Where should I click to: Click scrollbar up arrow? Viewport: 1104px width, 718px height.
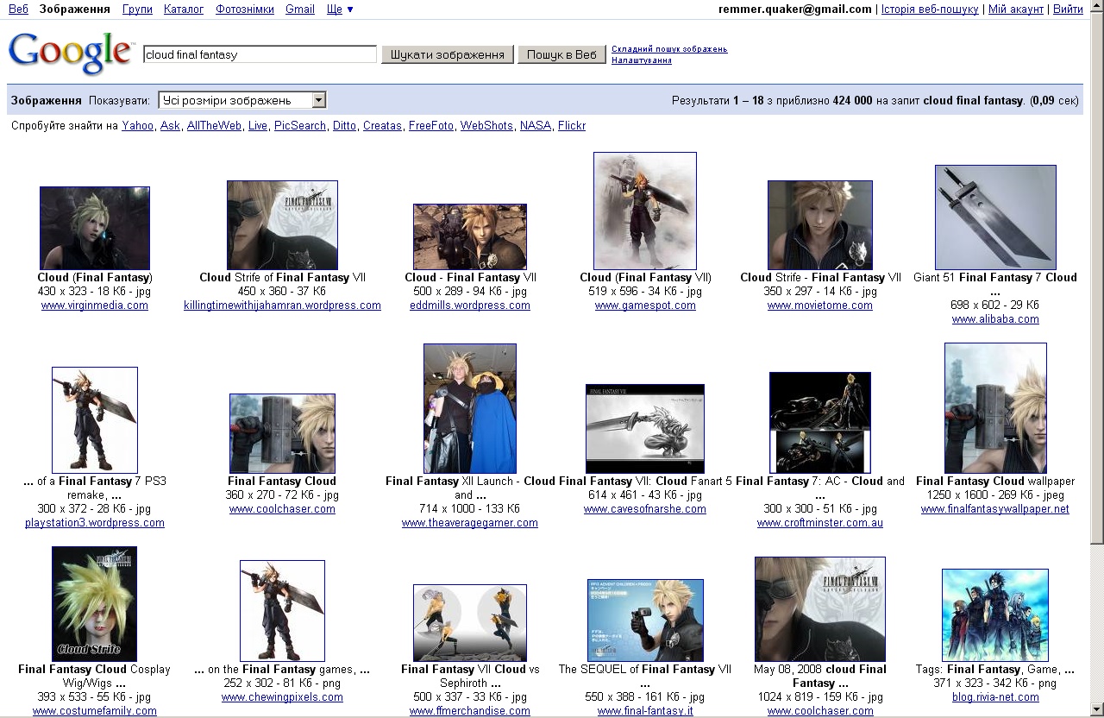coord(1096,8)
